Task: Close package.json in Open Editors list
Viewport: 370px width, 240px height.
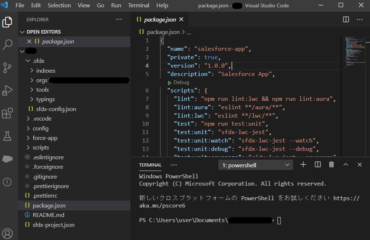Action: click(29, 42)
